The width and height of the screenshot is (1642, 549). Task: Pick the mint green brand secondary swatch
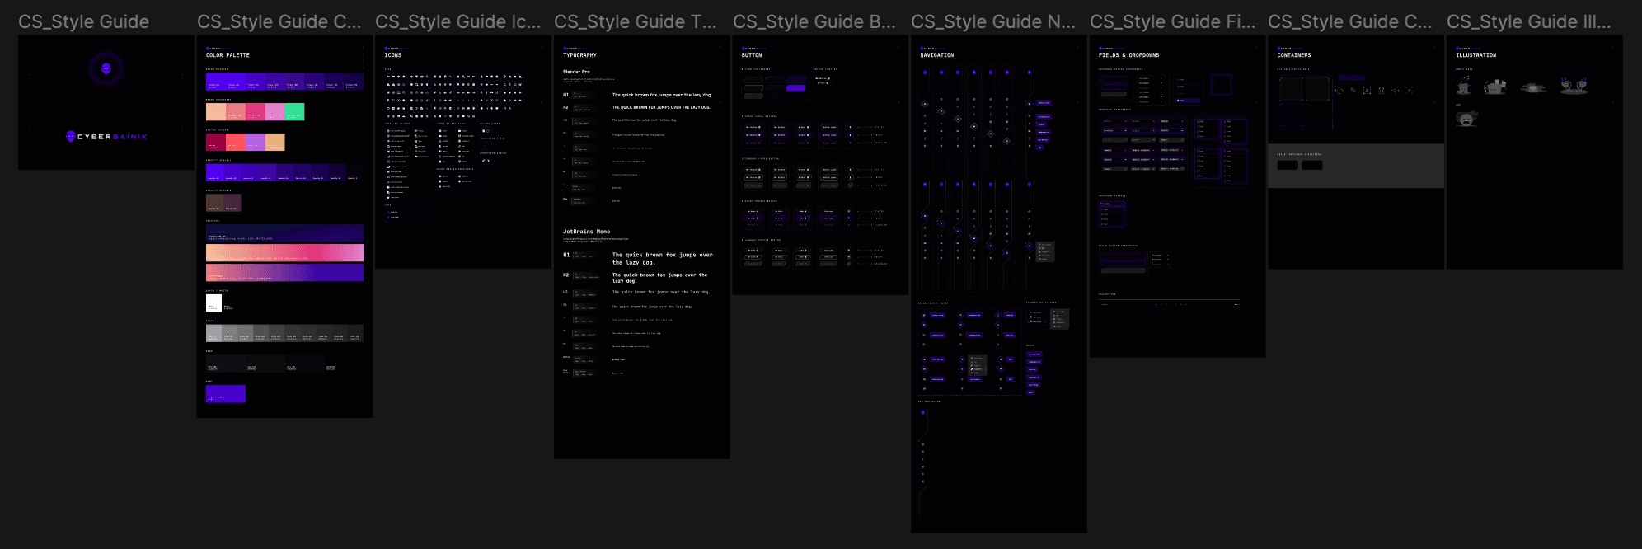point(294,112)
